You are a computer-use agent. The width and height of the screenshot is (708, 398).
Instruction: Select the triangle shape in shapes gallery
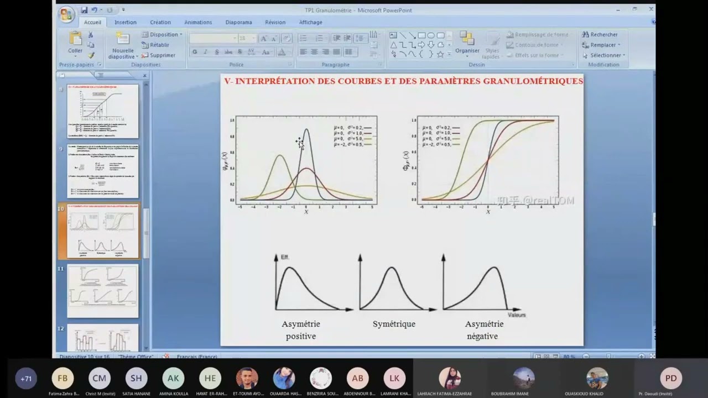(x=393, y=45)
